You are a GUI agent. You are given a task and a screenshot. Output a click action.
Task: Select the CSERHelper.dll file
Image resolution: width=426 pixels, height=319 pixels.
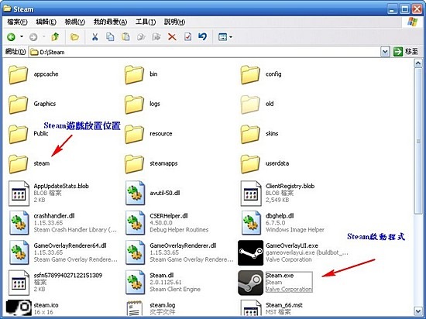click(167, 223)
